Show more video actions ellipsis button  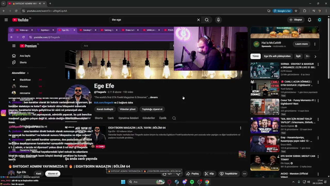(244, 174)
